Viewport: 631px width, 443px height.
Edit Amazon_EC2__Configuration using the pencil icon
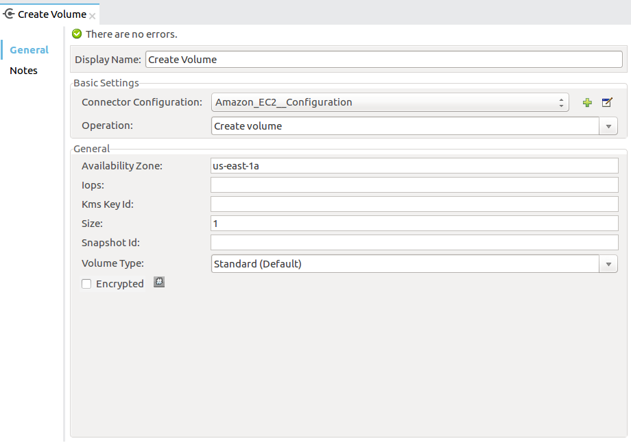tap(606, 101)
